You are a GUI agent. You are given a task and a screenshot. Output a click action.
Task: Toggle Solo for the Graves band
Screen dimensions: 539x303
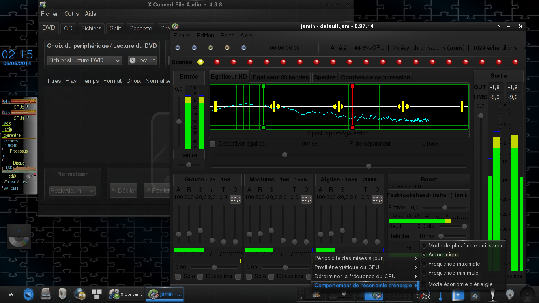coord(178,277)
